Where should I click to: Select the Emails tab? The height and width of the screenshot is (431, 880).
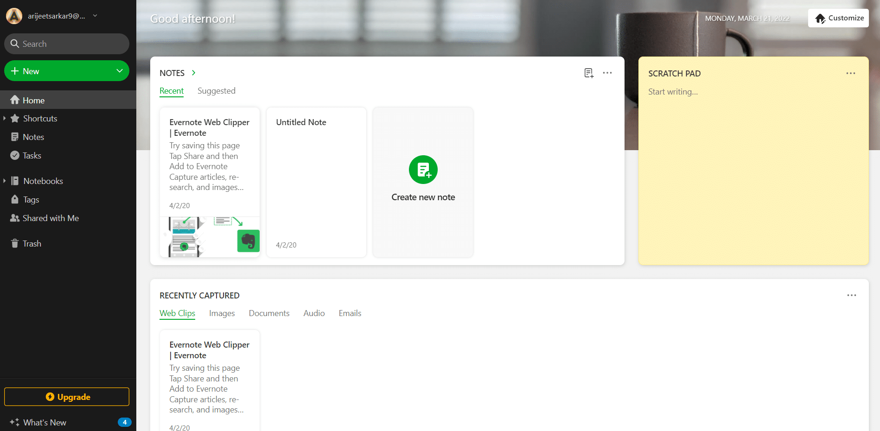coord(350,313)
